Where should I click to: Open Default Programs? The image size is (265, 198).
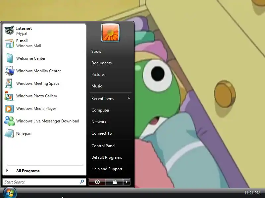click(x=107, y=157)
